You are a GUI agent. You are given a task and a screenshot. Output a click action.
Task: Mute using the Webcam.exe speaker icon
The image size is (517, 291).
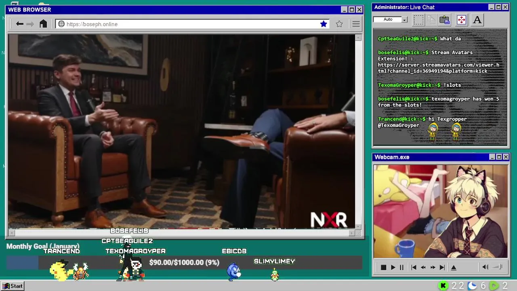pos(485,267)
